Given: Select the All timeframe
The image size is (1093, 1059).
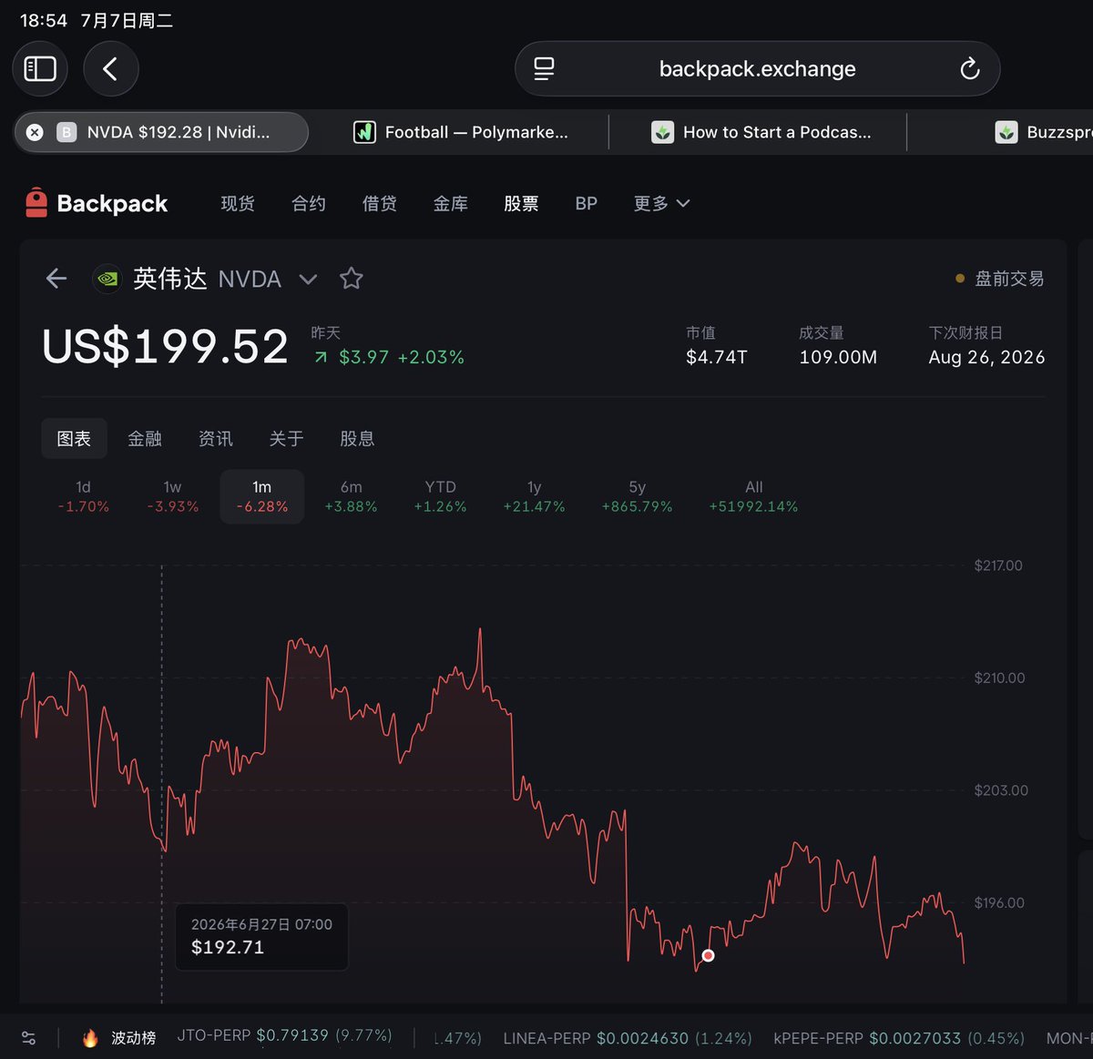Looking at the screenshot, I should tap(753, 497).
